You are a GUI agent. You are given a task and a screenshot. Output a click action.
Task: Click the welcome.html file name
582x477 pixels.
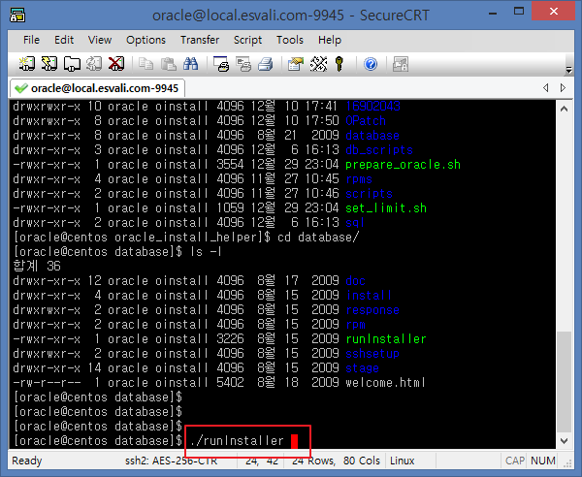pyautogui.click(x=385, y=382)
